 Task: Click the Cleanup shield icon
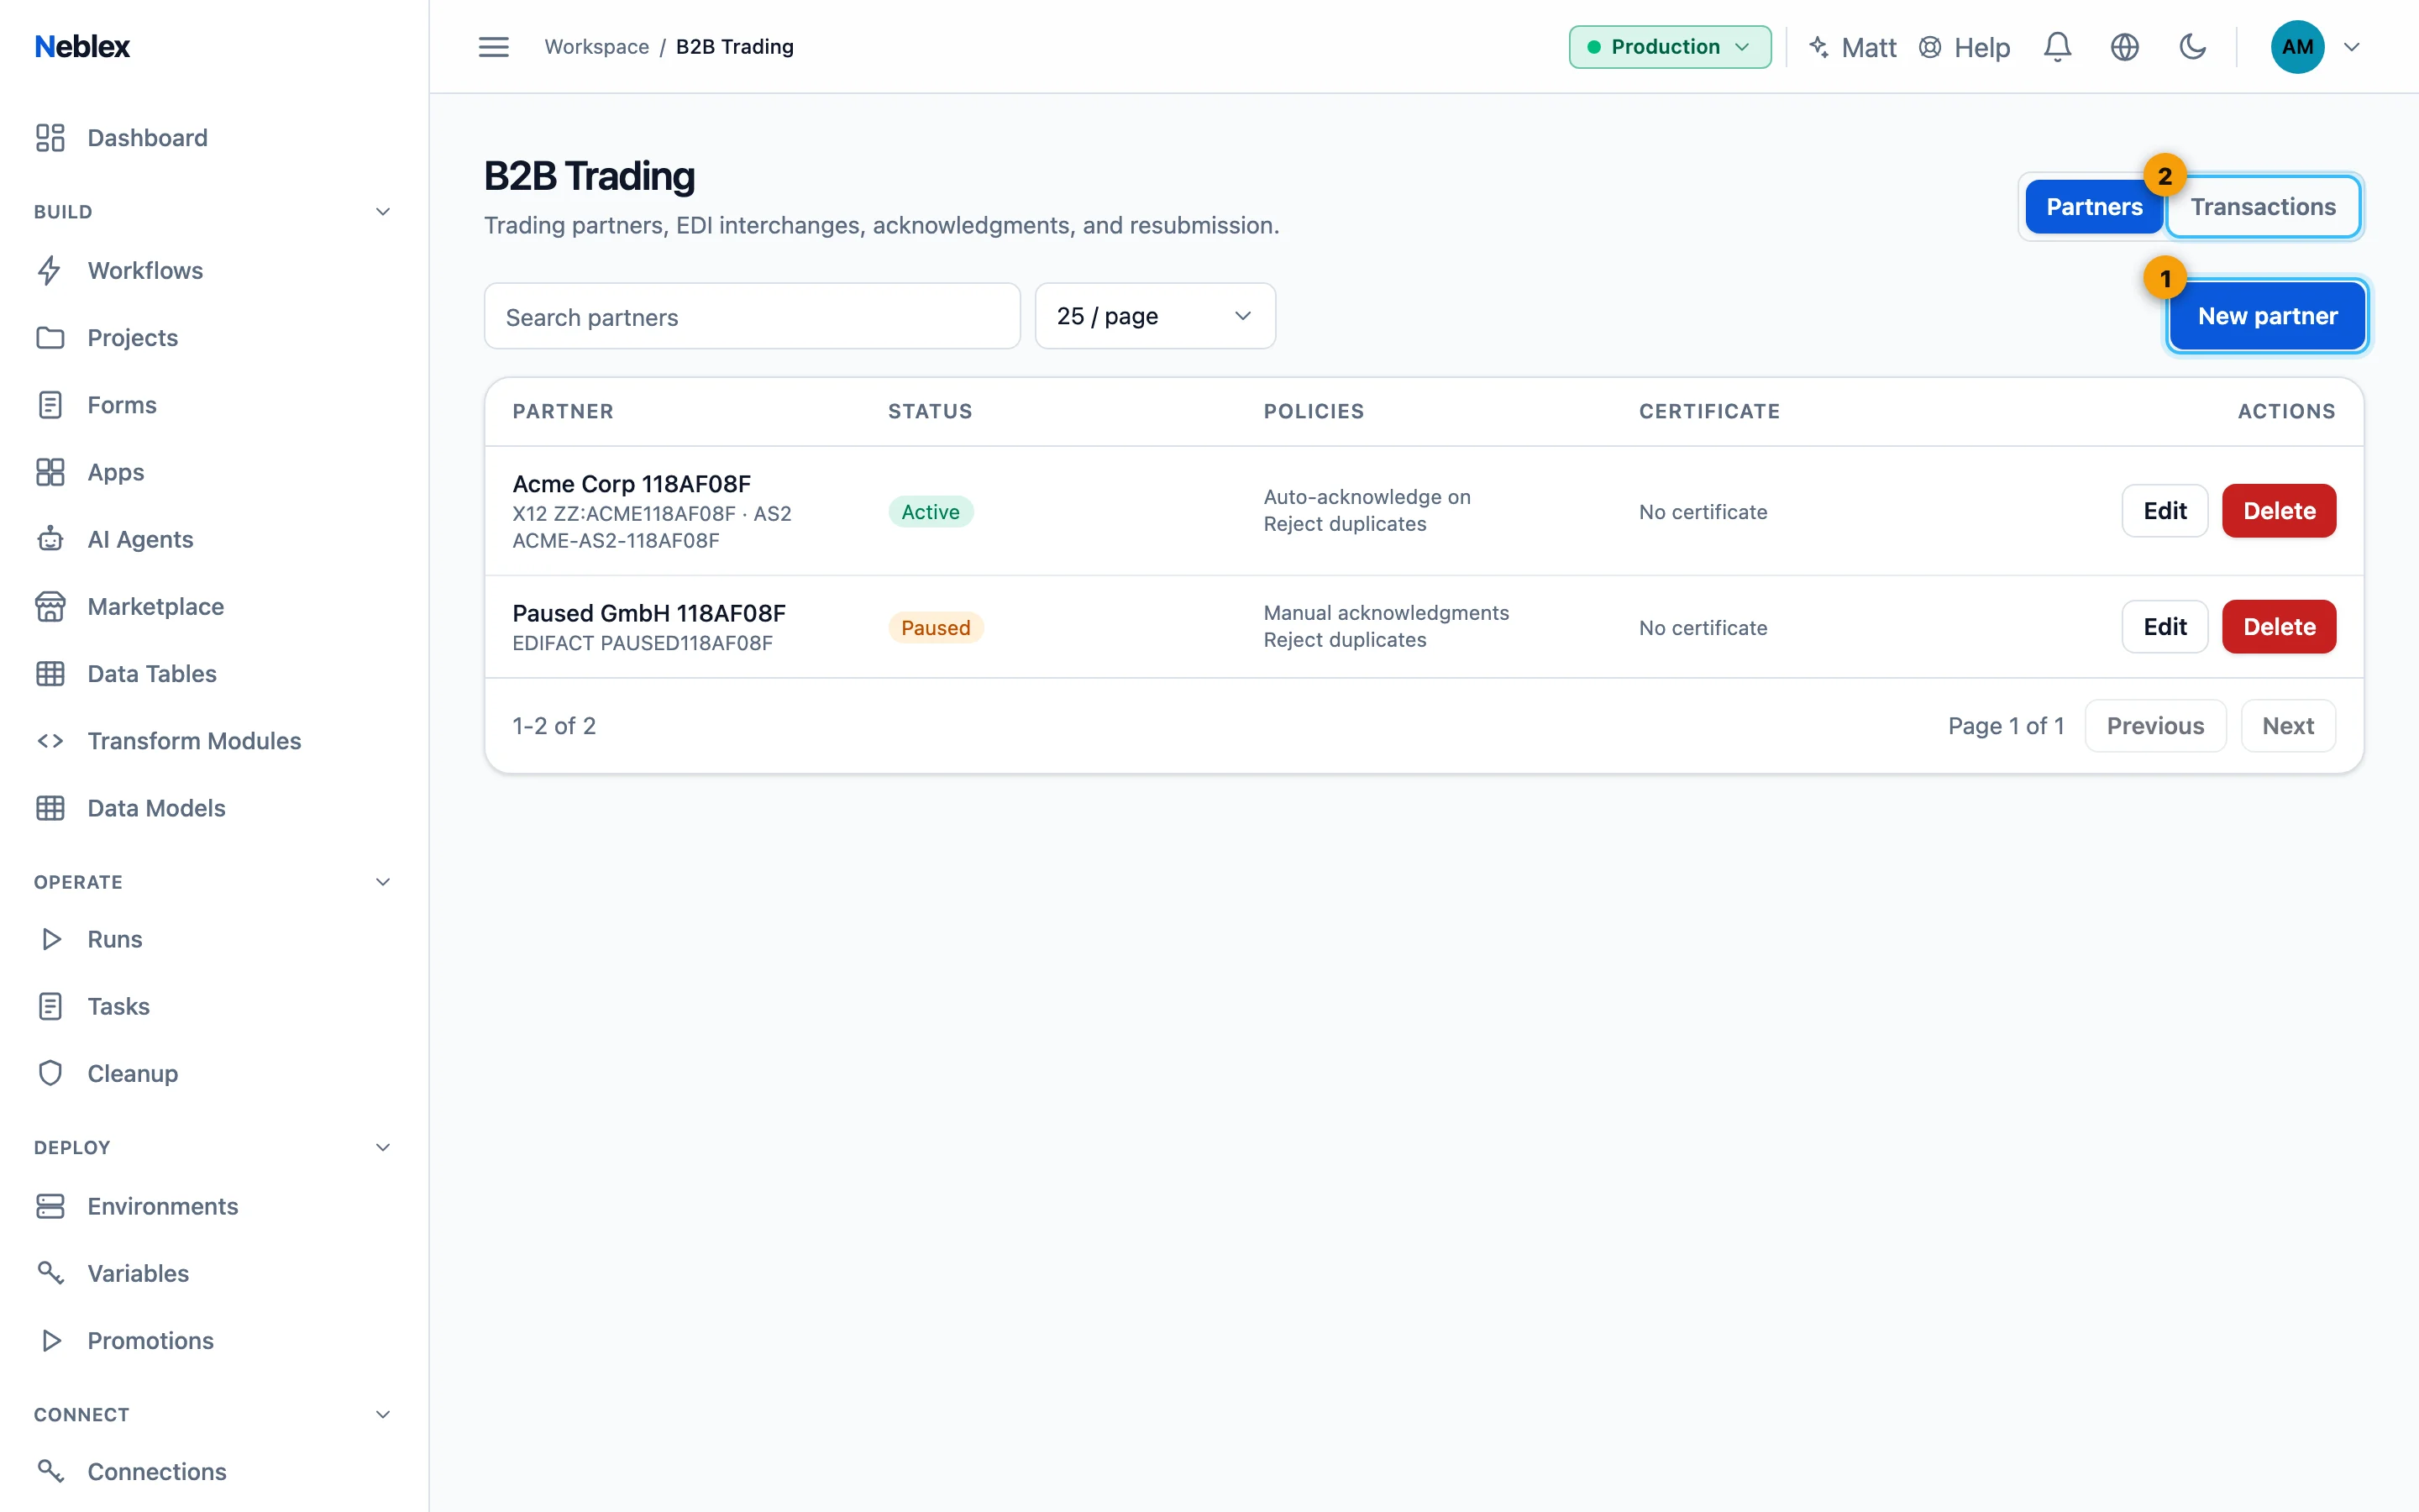click(x=50, y=1072)
